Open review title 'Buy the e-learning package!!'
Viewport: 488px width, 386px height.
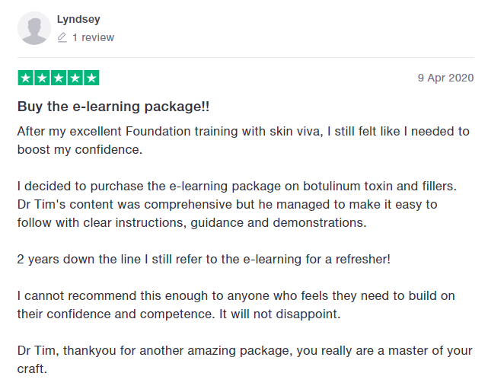point(113,107)
